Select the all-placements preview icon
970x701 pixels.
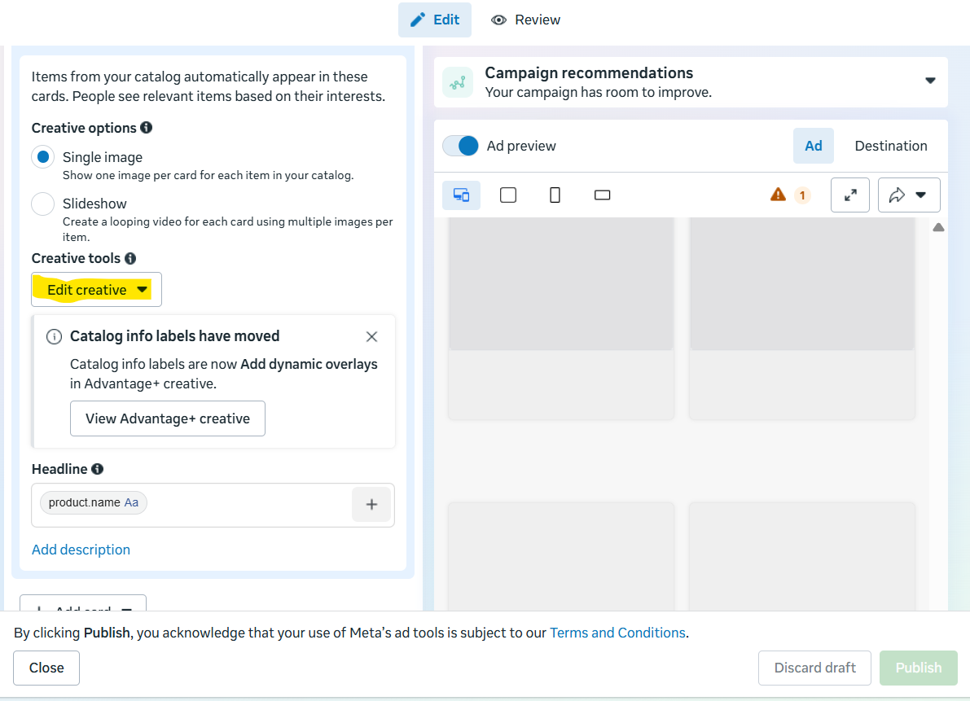(462, 195)
